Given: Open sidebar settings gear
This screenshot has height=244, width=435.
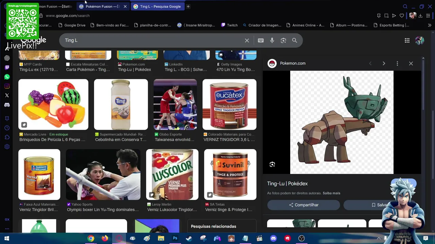Looking at the screenshot, I should click(7, 147).
